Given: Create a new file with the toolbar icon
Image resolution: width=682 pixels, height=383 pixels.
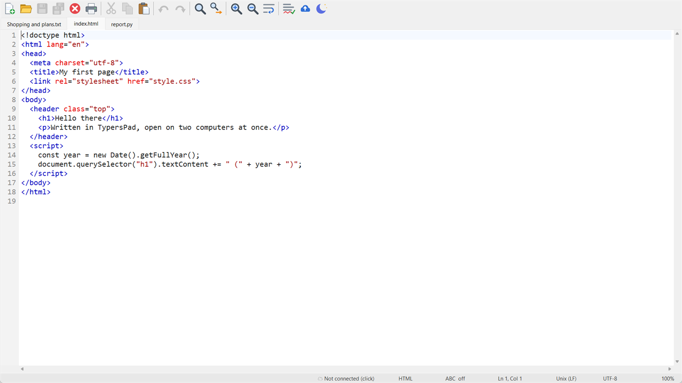Looking at the screenshot, I should pos(10,9).
